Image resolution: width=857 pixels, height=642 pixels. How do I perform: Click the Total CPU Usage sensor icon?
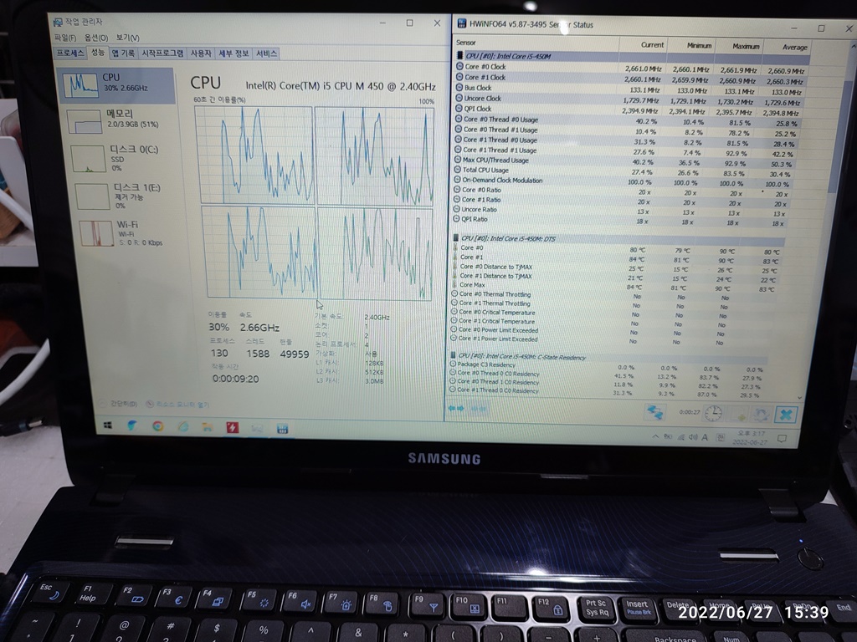pos(458,170)
